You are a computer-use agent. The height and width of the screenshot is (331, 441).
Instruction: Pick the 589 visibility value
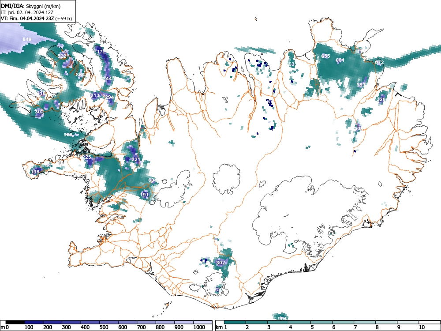tap(361, 85)
